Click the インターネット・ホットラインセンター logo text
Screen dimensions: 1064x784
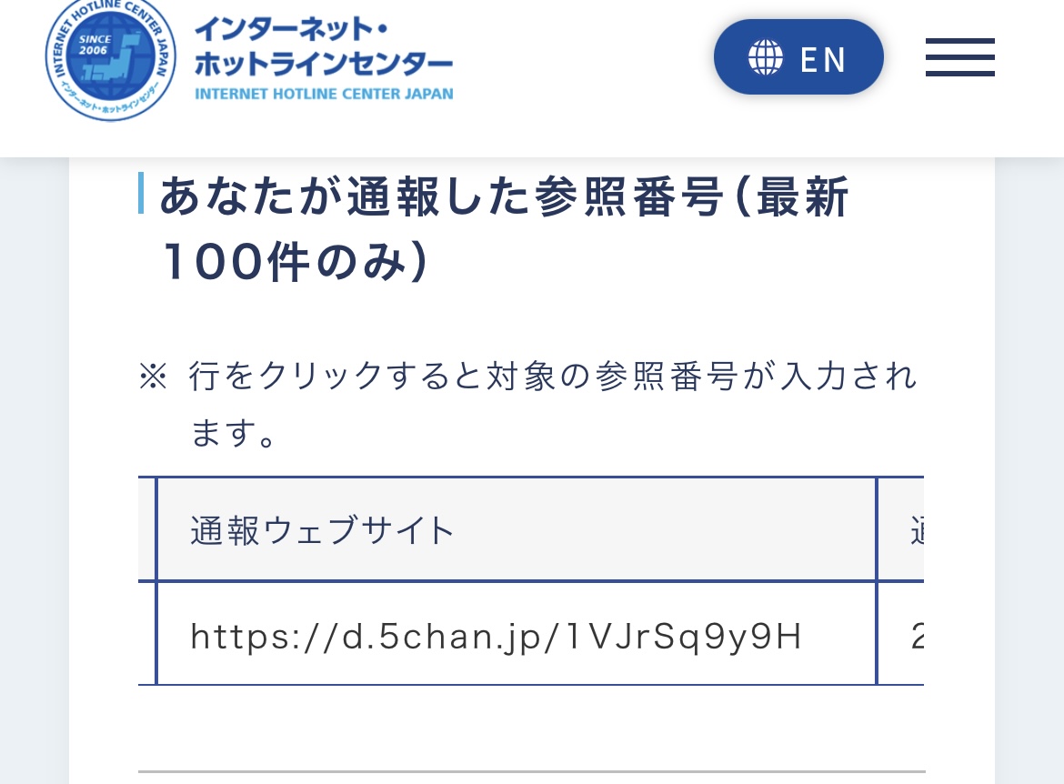coord(324,47)
